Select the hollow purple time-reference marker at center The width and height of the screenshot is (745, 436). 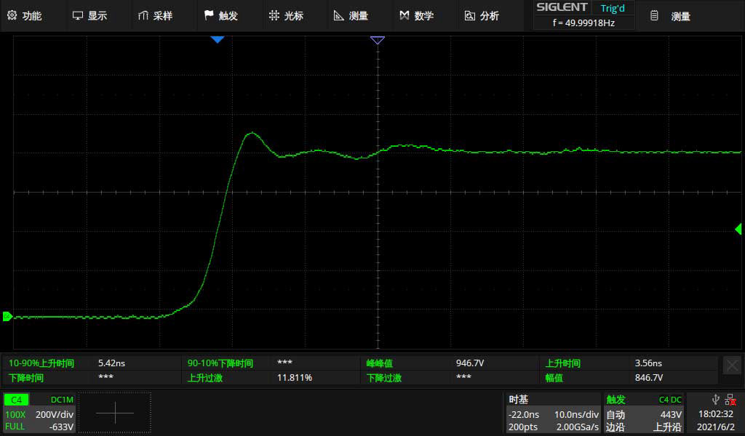click(378, 40)
